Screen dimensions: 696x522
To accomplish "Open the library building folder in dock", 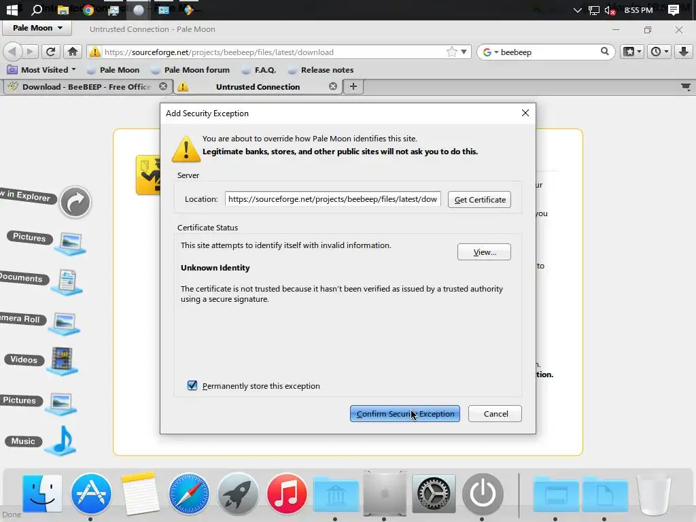I will pyautogui.click(x=336, y=493).
